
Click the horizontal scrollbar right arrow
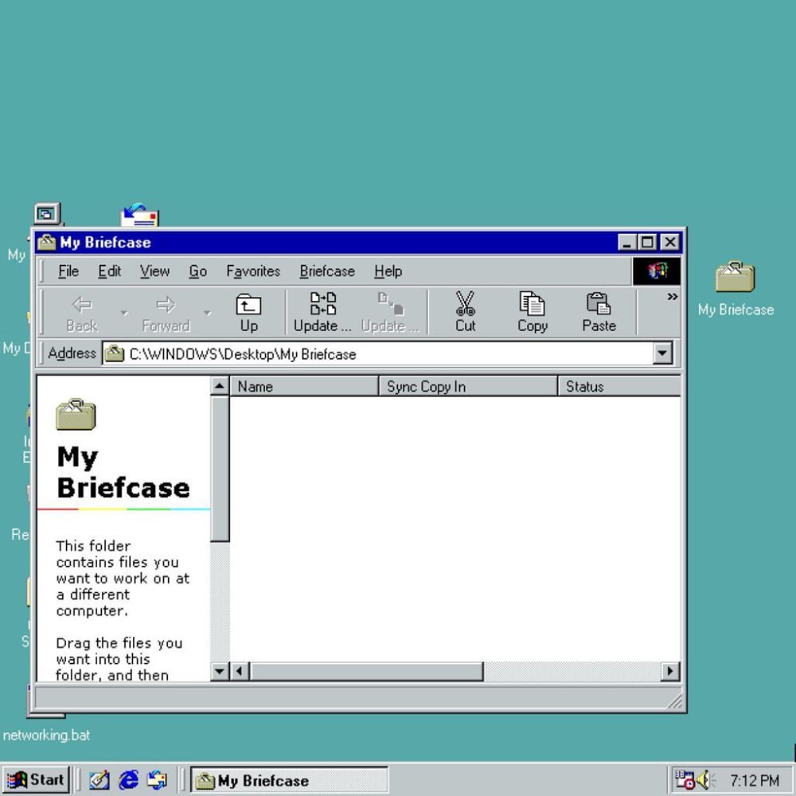(670, 671)
